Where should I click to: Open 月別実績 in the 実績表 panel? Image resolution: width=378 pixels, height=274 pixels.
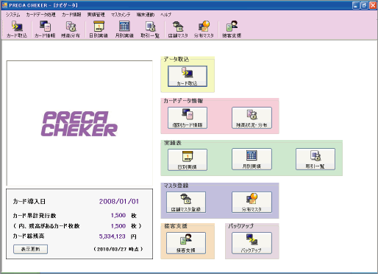click(252, 159)
